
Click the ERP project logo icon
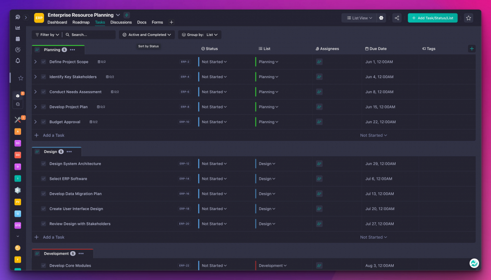tap(39, 18)
